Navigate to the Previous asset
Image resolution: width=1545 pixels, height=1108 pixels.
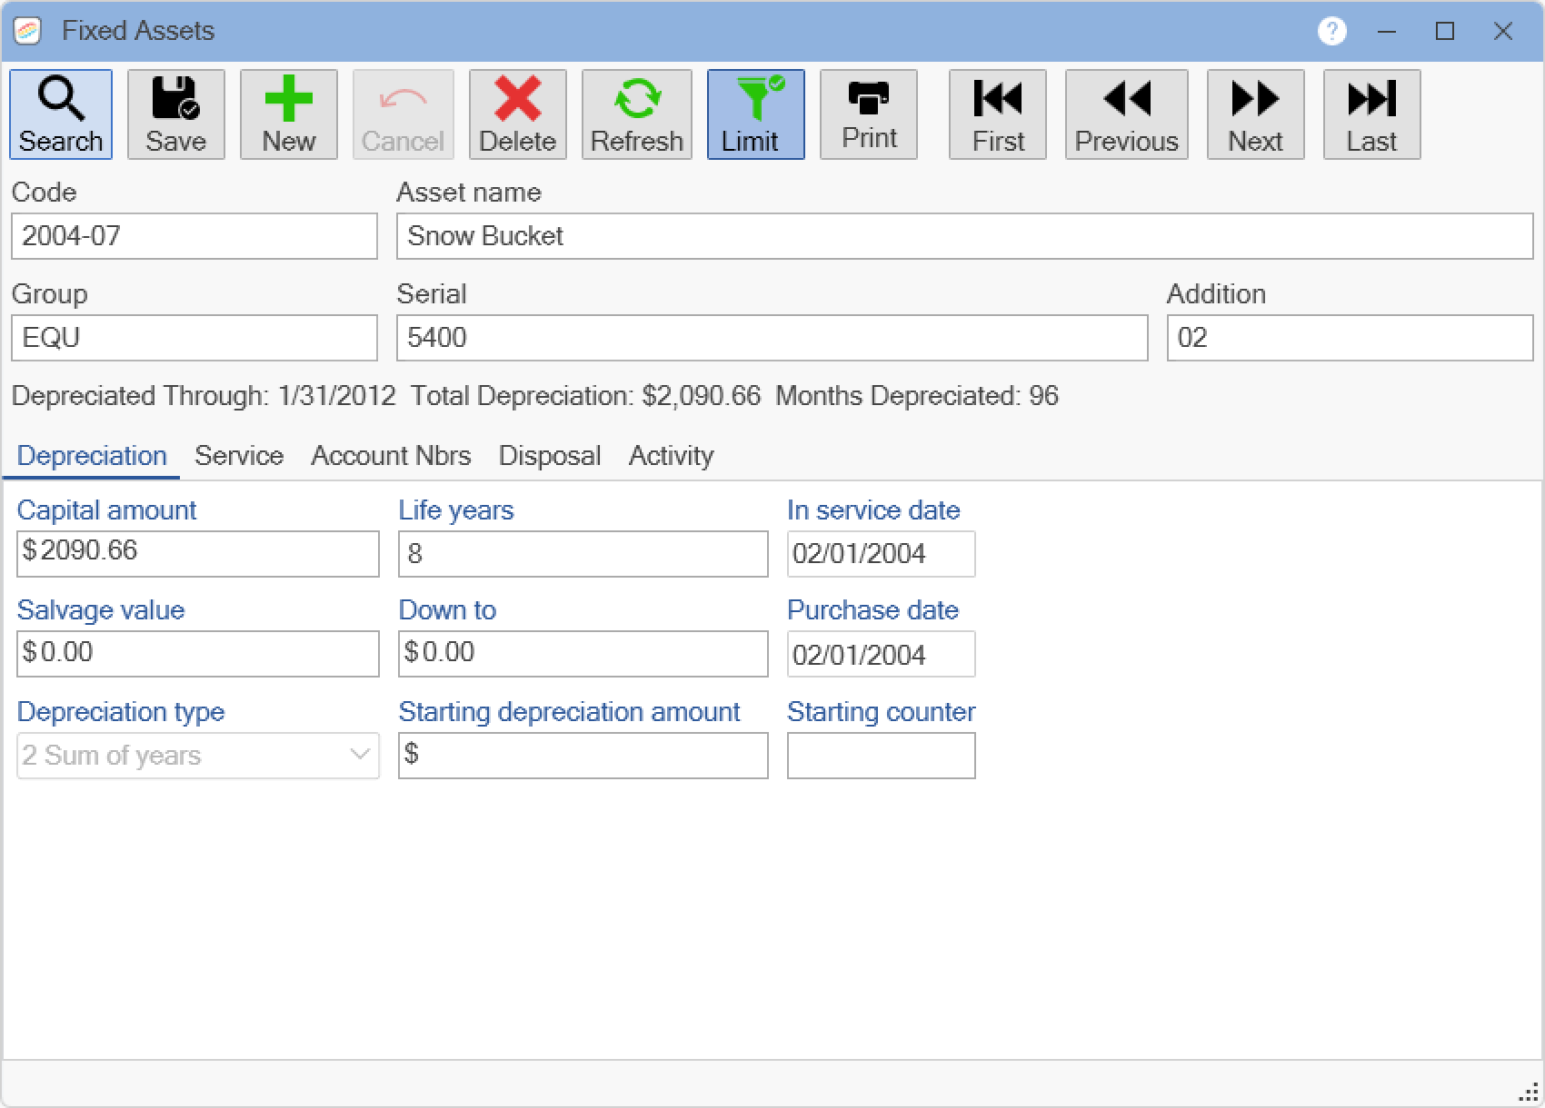point(1126,114)
